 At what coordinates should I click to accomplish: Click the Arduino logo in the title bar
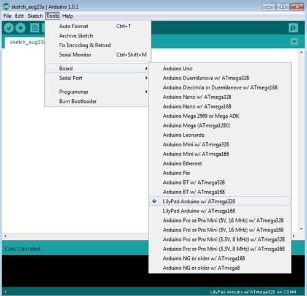coord(6,7)
